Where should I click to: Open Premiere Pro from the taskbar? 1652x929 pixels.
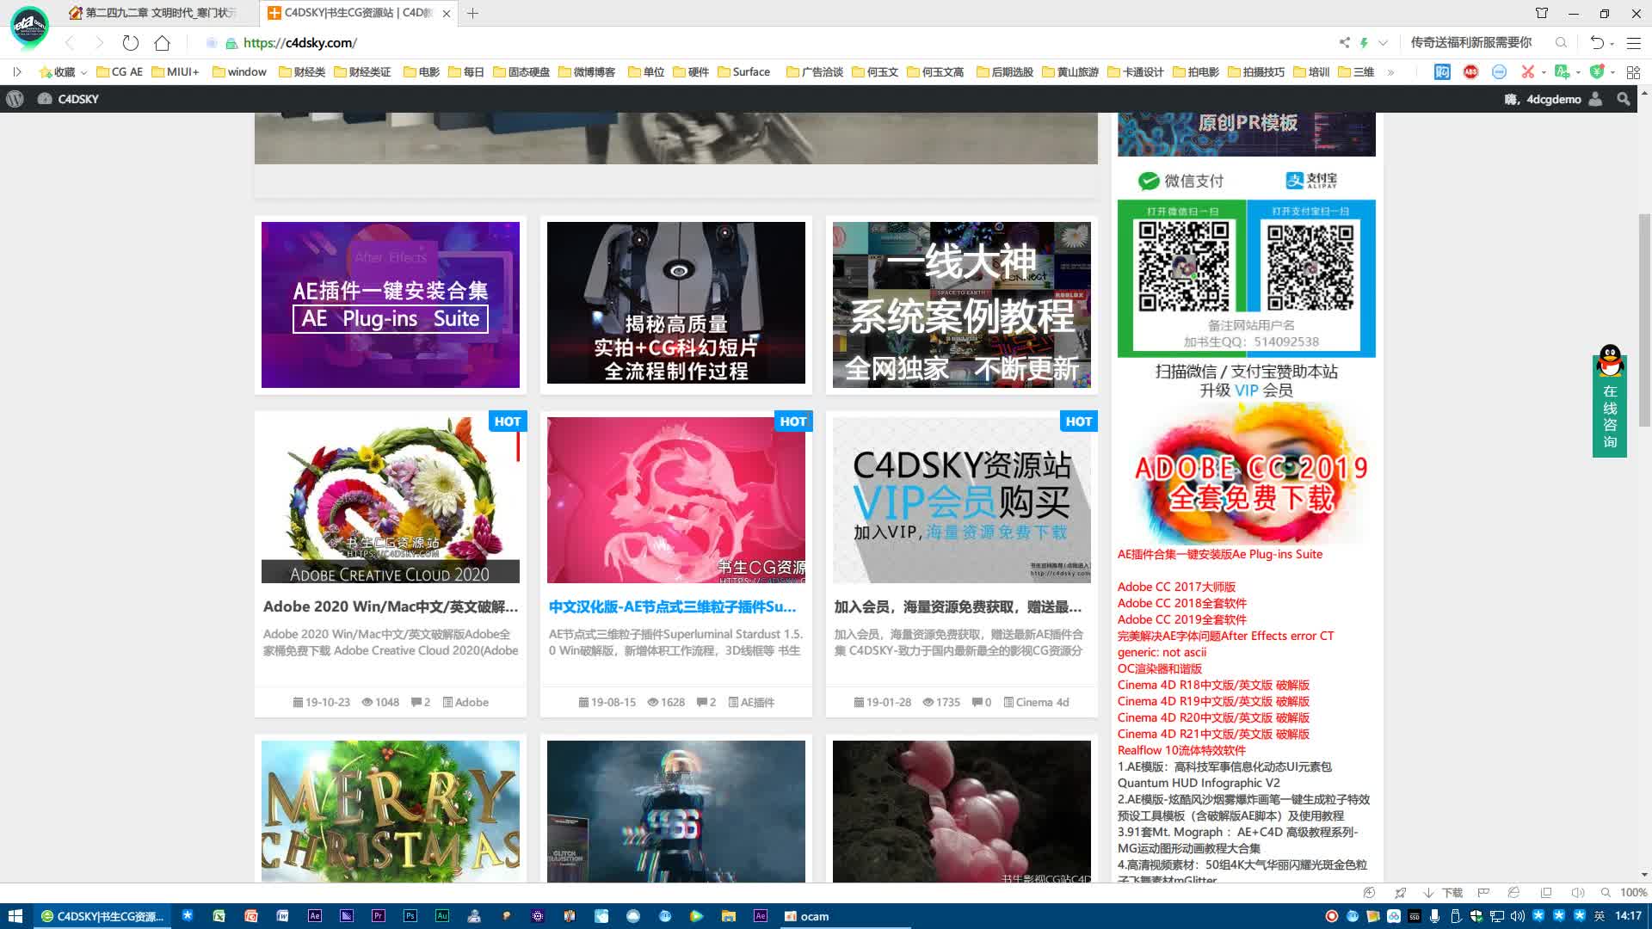379,916
